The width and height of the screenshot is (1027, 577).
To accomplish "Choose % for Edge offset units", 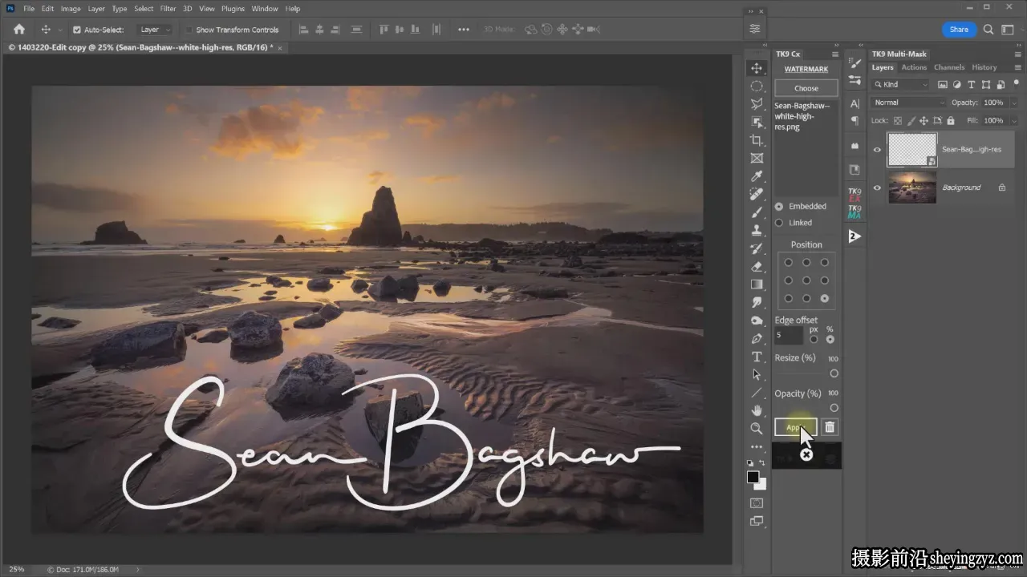I will (x=830, y=339).
